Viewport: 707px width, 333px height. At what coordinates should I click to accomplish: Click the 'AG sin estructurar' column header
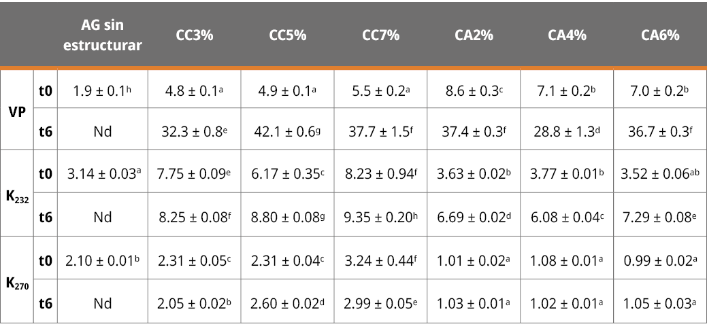[x=102, y=36]
